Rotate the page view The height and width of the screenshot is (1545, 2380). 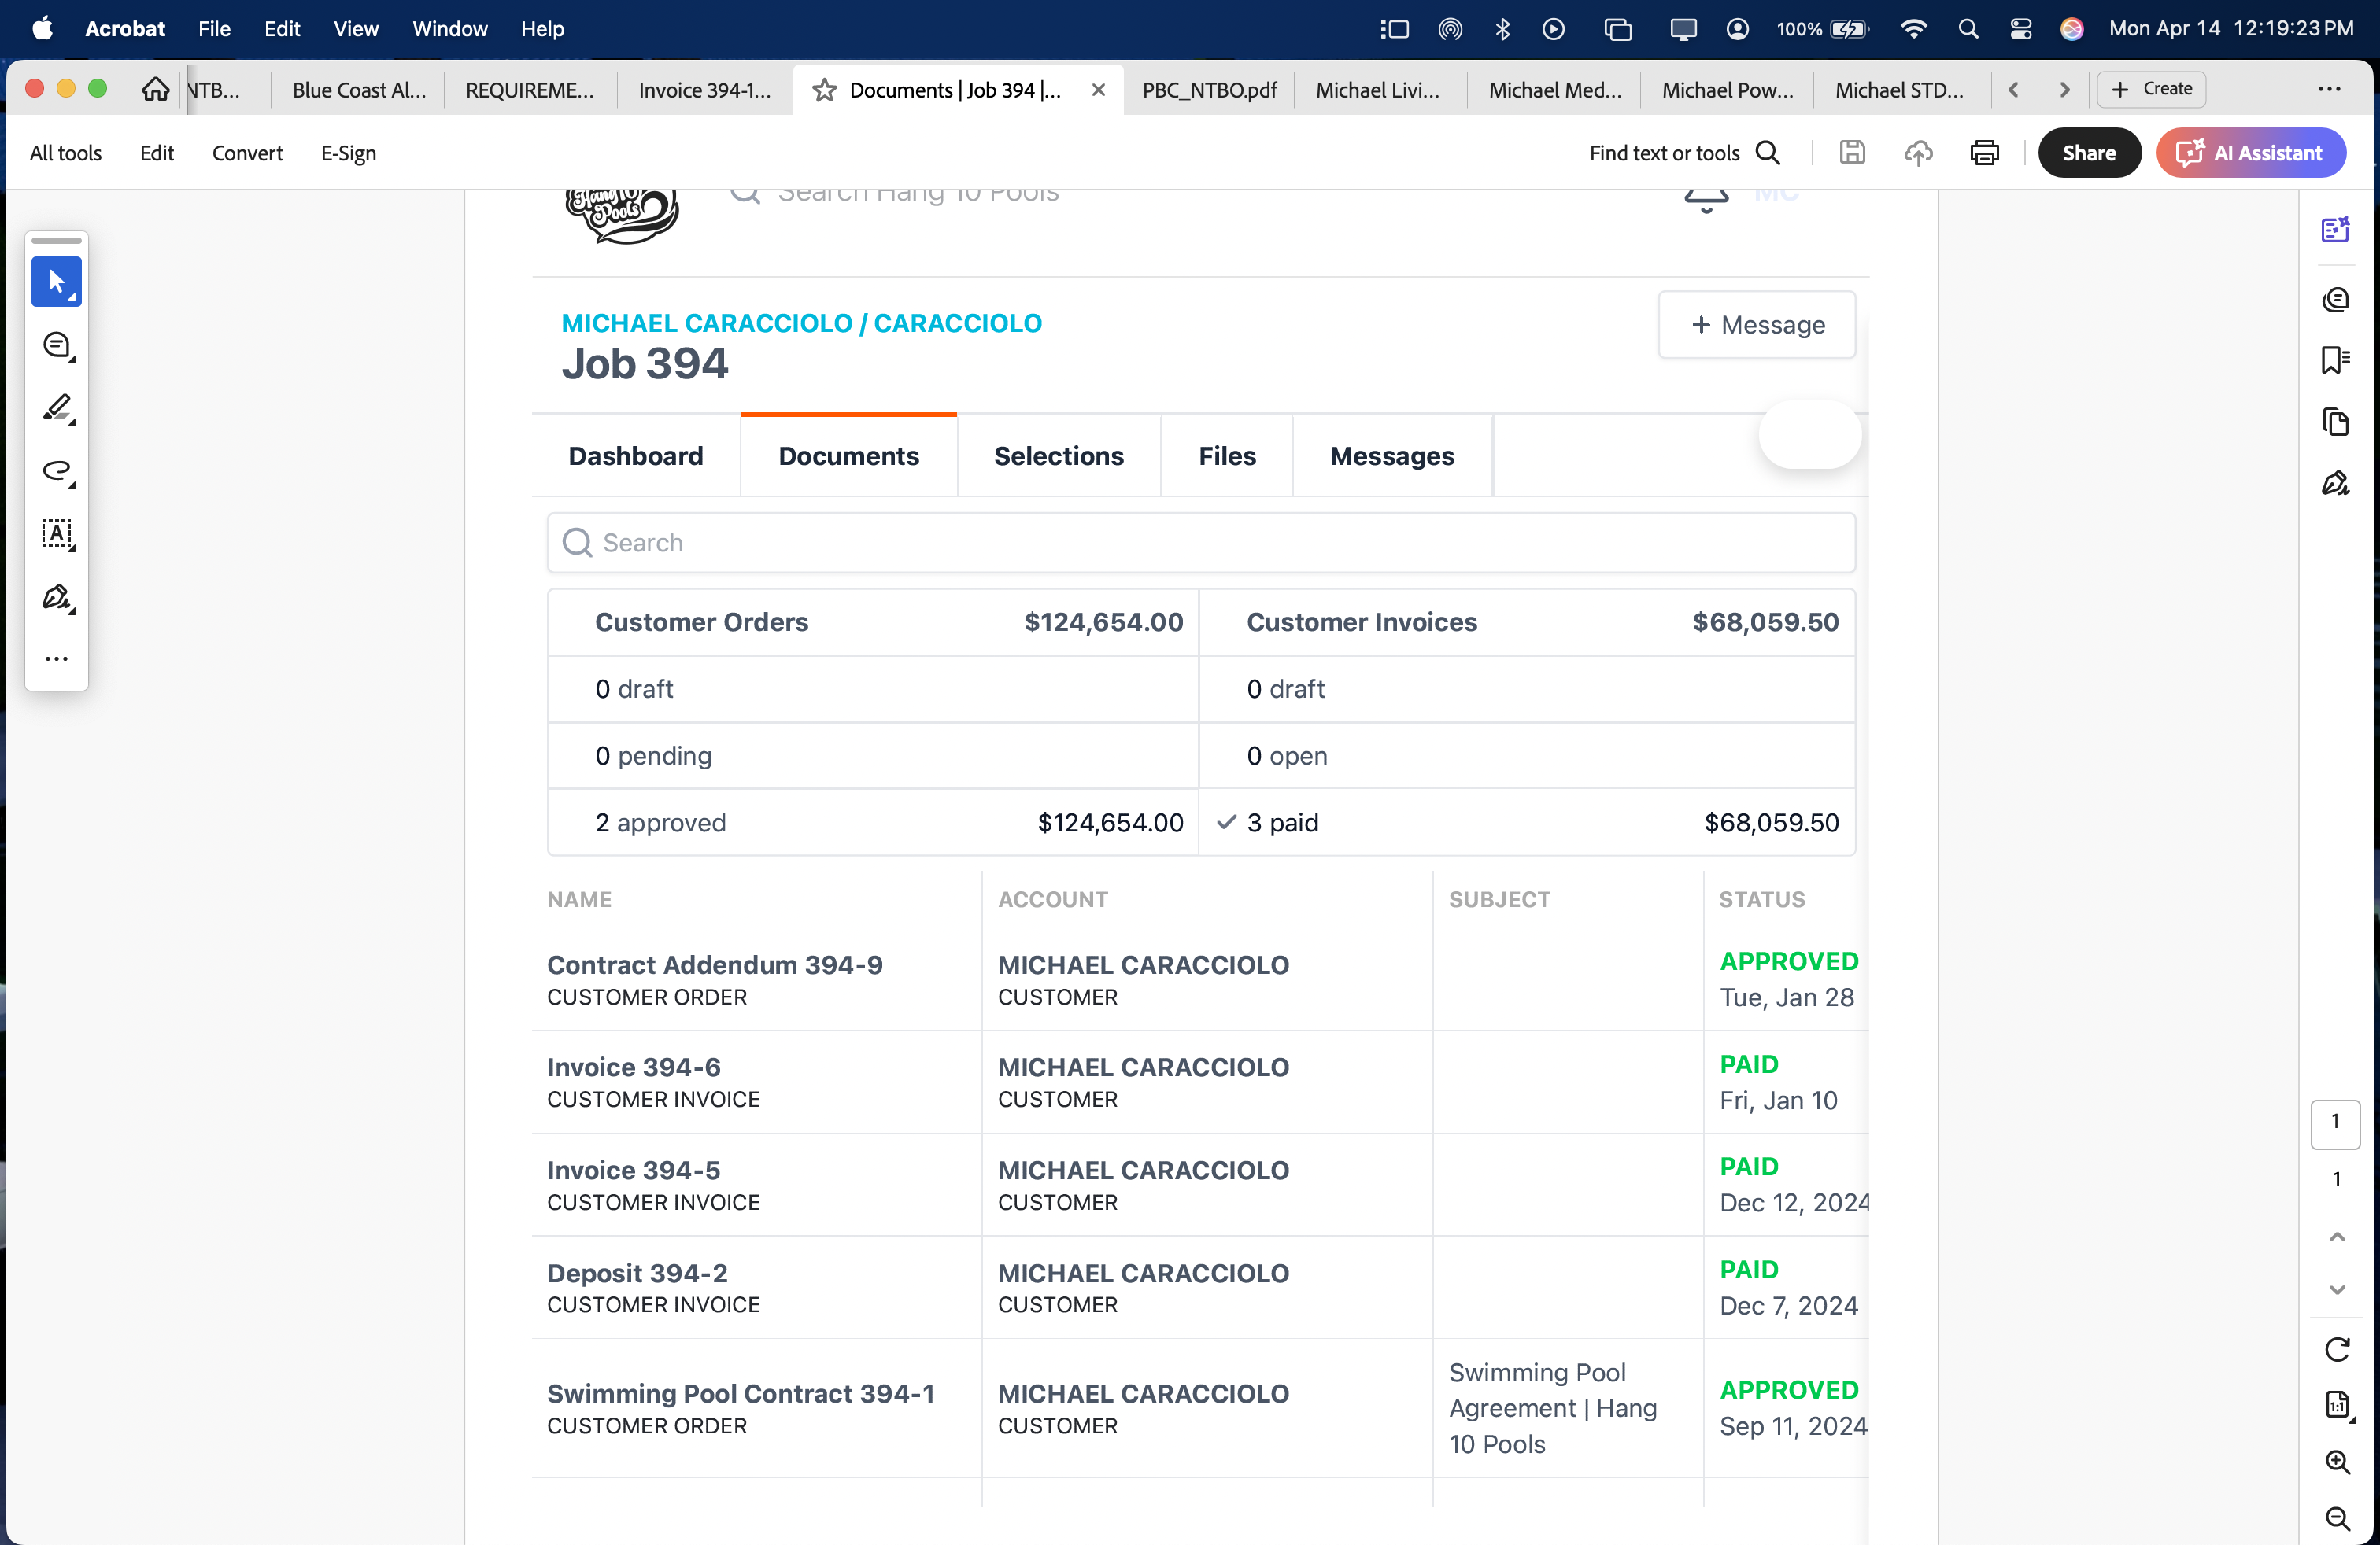coord(2336,1350)
